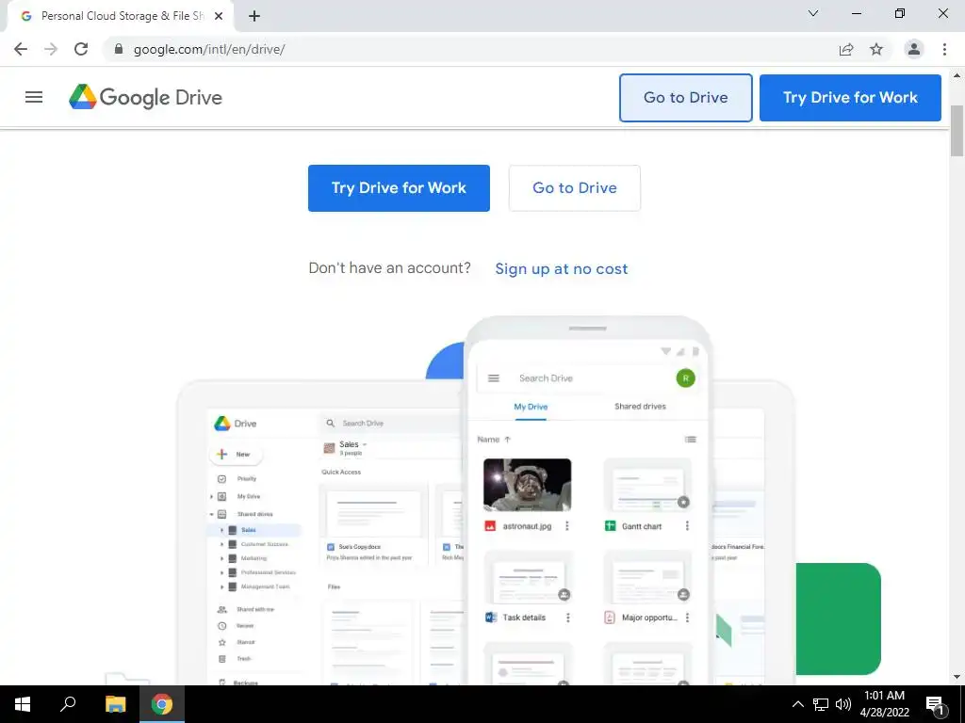Viewport: 965px width, 723px height.
Task: Click Sales item in mockup sidebar
Action: (x=254, y=530)
